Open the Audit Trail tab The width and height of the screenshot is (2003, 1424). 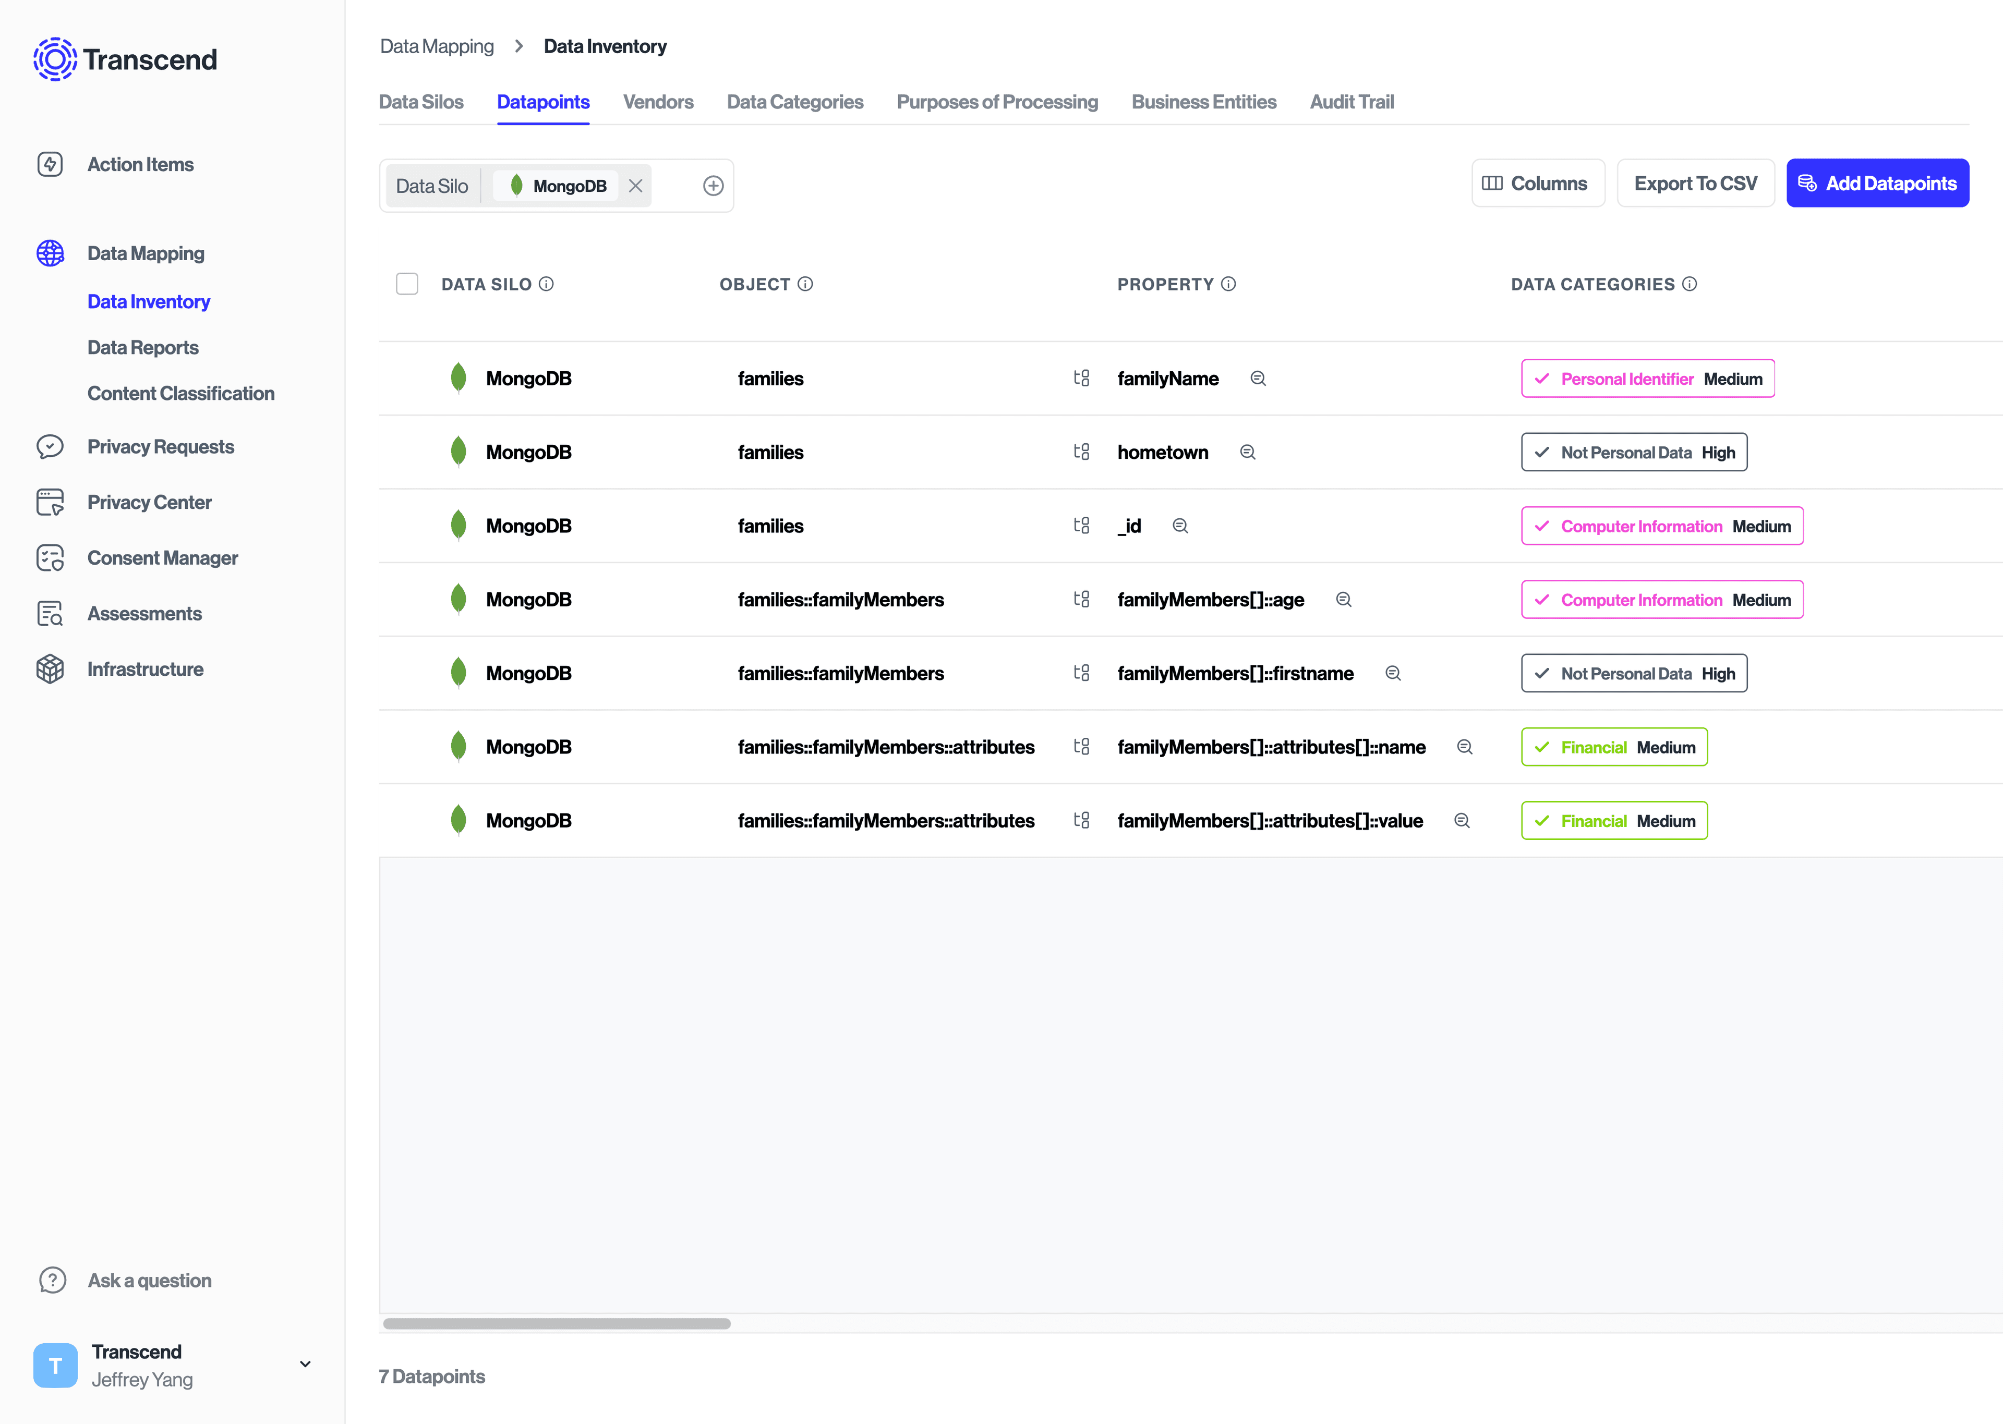(1352, 102)
